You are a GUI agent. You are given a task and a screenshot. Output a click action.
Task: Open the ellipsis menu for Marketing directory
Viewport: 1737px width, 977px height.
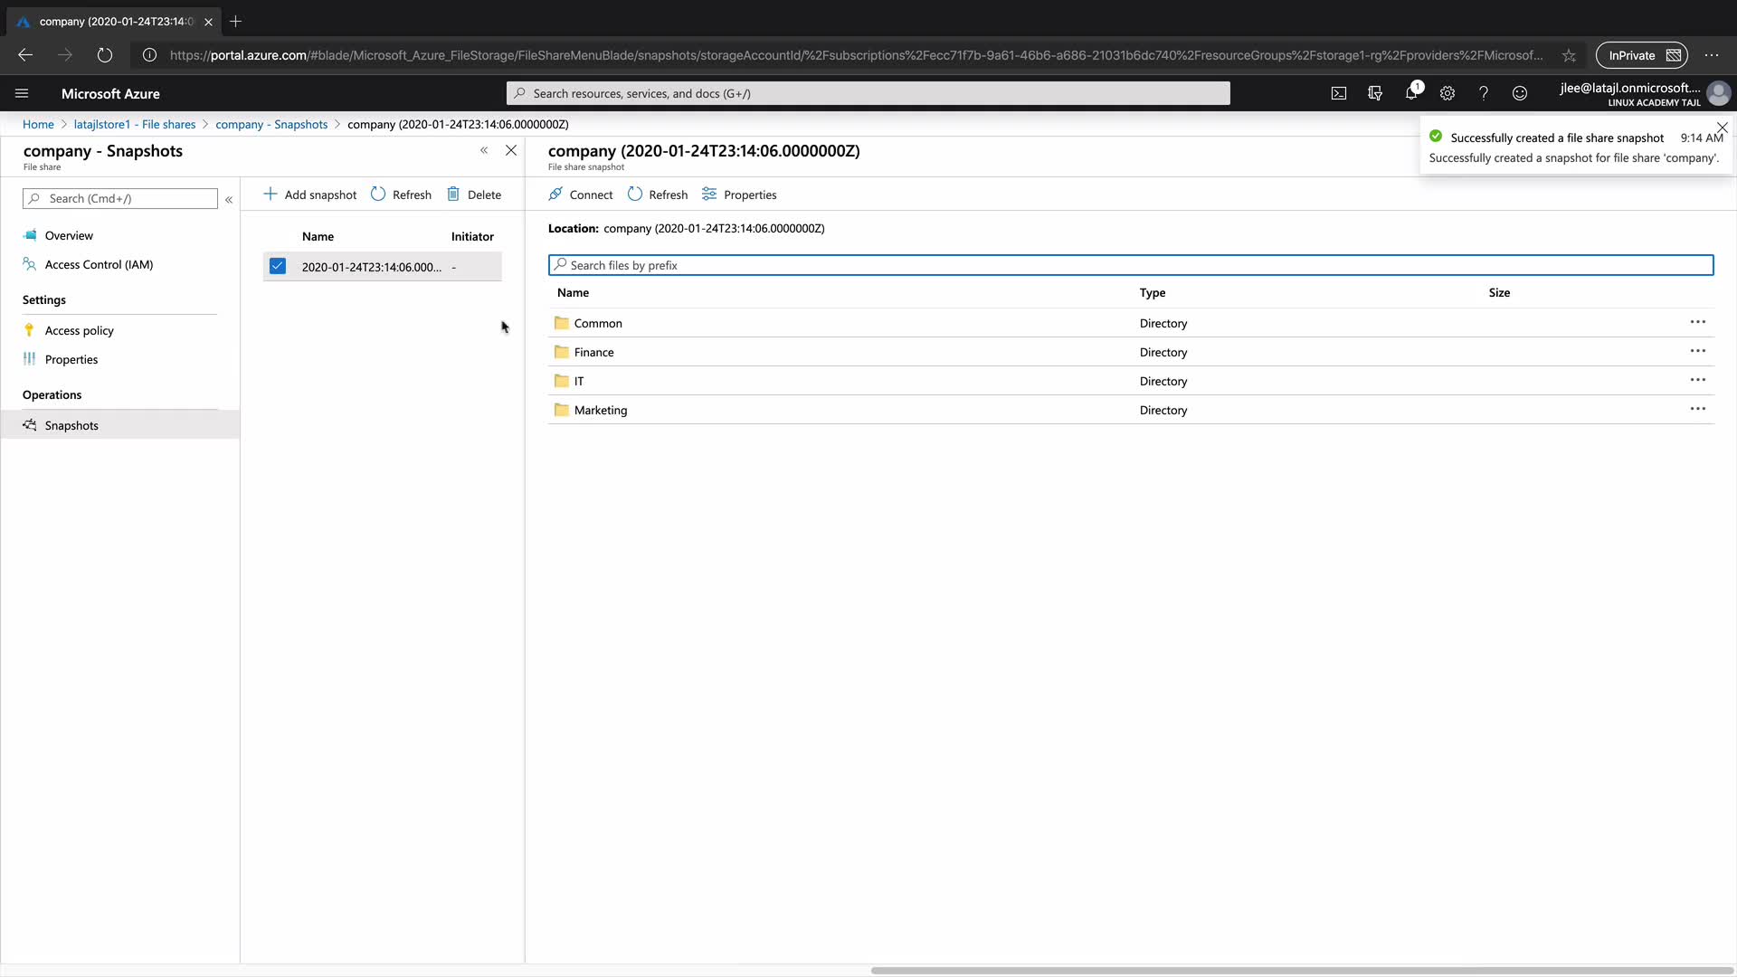coord(1697,409)
